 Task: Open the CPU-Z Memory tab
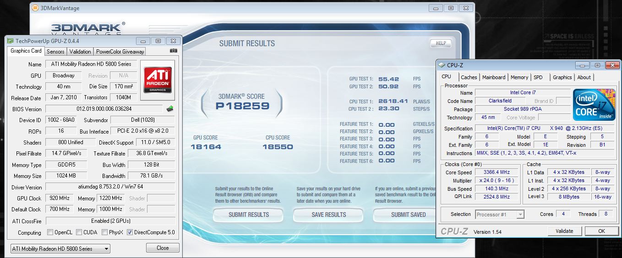(519, 77)
